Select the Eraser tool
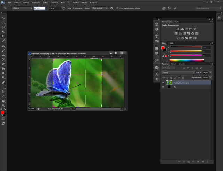 (3, 64)
